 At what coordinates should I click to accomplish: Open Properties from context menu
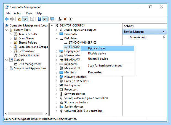click(107, 72)
